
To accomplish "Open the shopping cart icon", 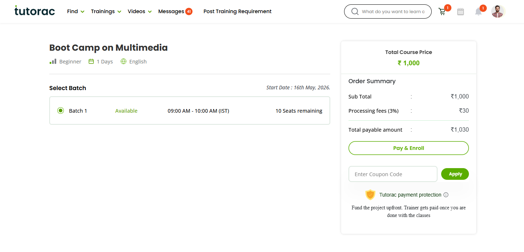I will pyautogui.click(x=442, y=12).
